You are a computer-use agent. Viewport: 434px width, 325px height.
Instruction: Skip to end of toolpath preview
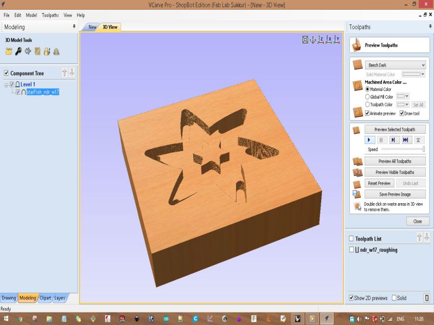click(405, 140)
